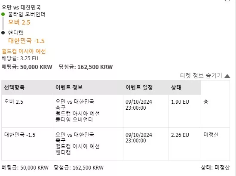236x176 pixels.
Task: Click the '선택항목' column header
Action: pos(14,87)
